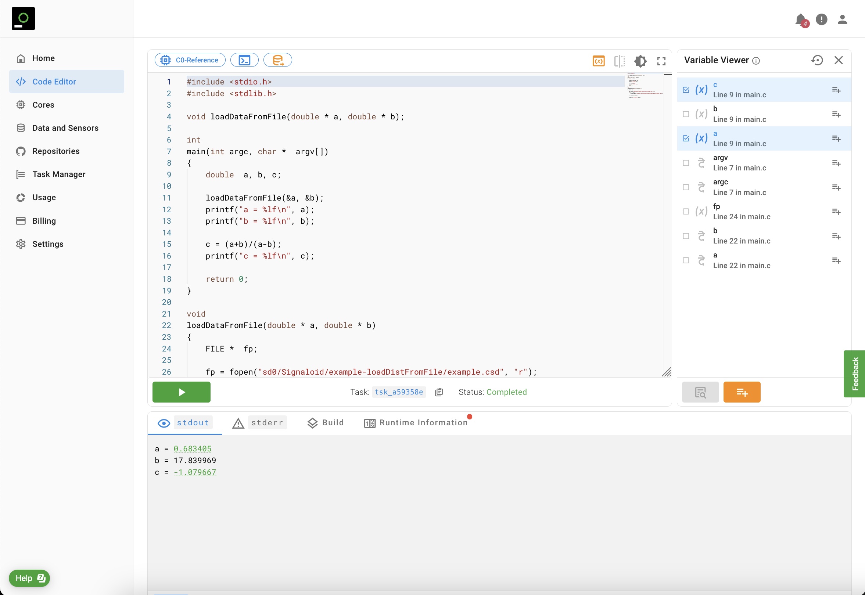The image size is (865, 595).
Task: Uncheck variable c on Line 9
Action: (x=686, y=90)
